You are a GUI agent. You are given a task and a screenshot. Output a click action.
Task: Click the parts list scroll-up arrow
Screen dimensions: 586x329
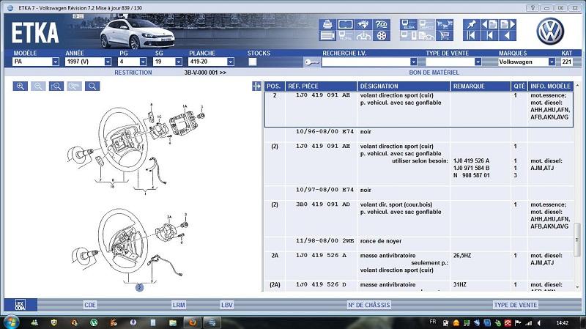(x=577, y=86)
